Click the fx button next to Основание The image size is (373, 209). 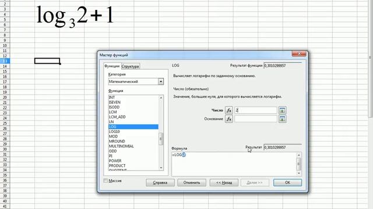point(228,119)
